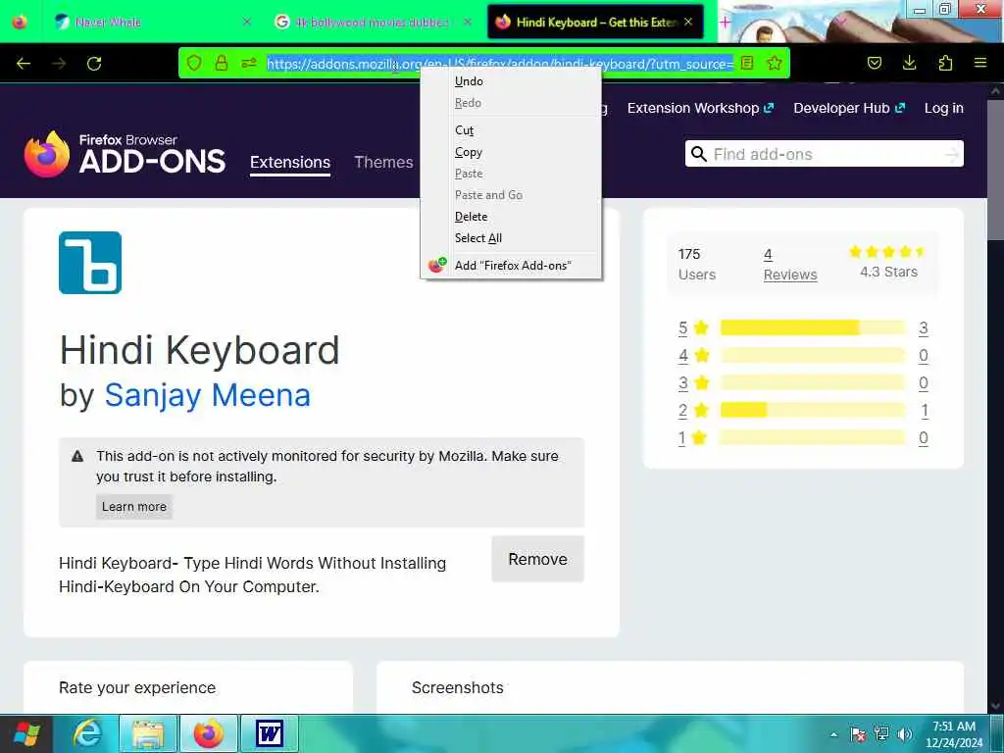Open Sanjay Meena author page

[208, 395]
